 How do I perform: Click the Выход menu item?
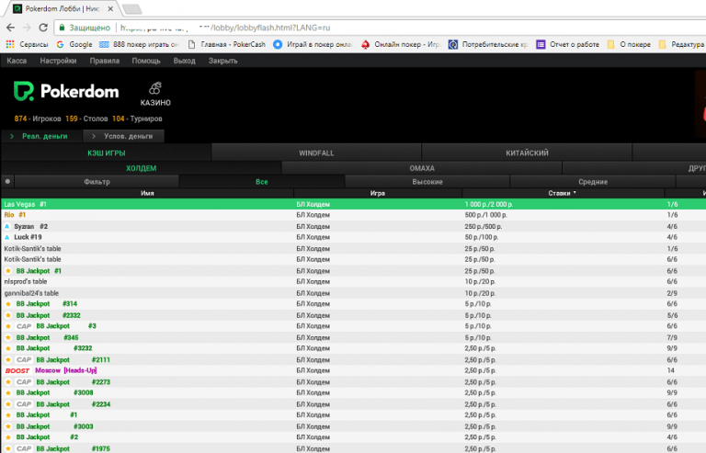184,61
